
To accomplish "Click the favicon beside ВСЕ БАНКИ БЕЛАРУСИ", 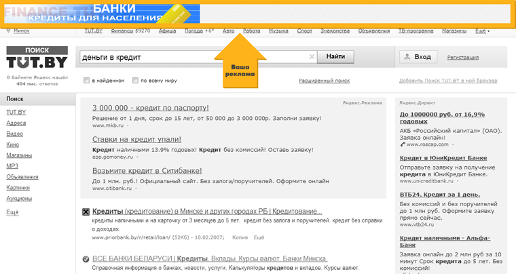I will pyautogui.click(x=86, y=259).
